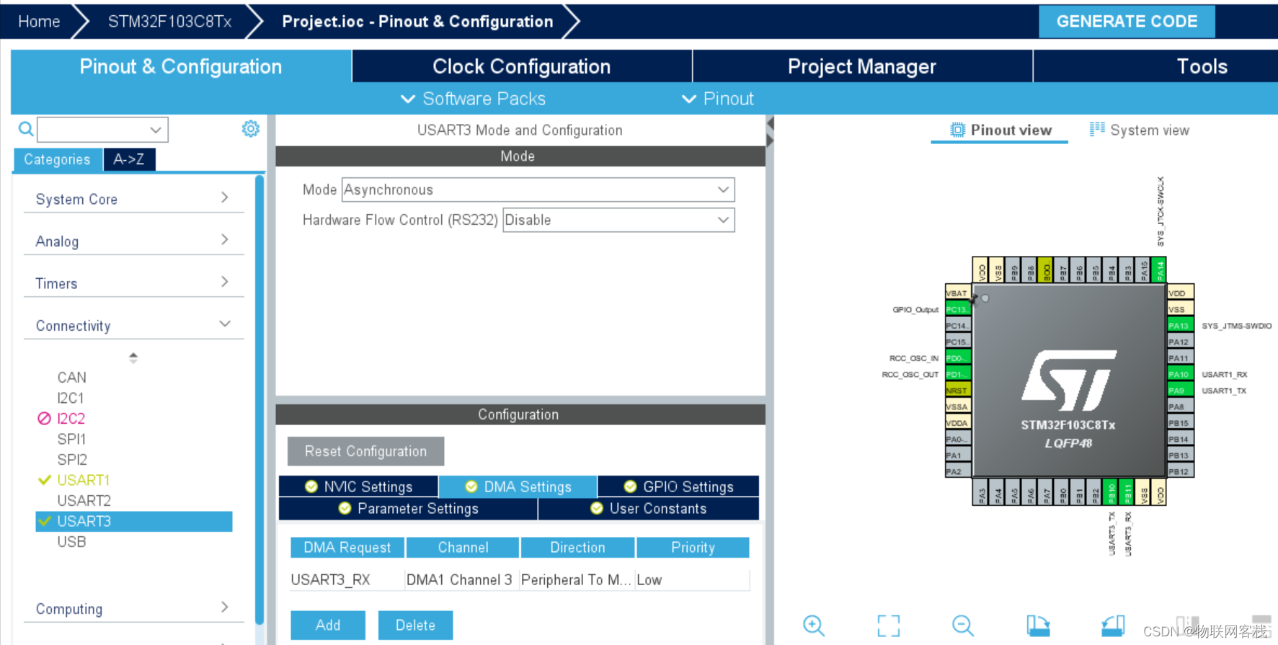Click the PA1 pin on chip
This screenshot has width=1278, height=645.
tap(957, 455)
